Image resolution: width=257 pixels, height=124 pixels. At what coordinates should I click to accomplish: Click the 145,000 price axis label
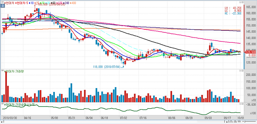click(250, 32)
